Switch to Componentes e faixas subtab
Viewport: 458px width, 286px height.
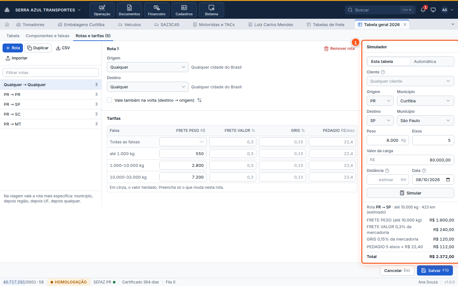(47, 36)
